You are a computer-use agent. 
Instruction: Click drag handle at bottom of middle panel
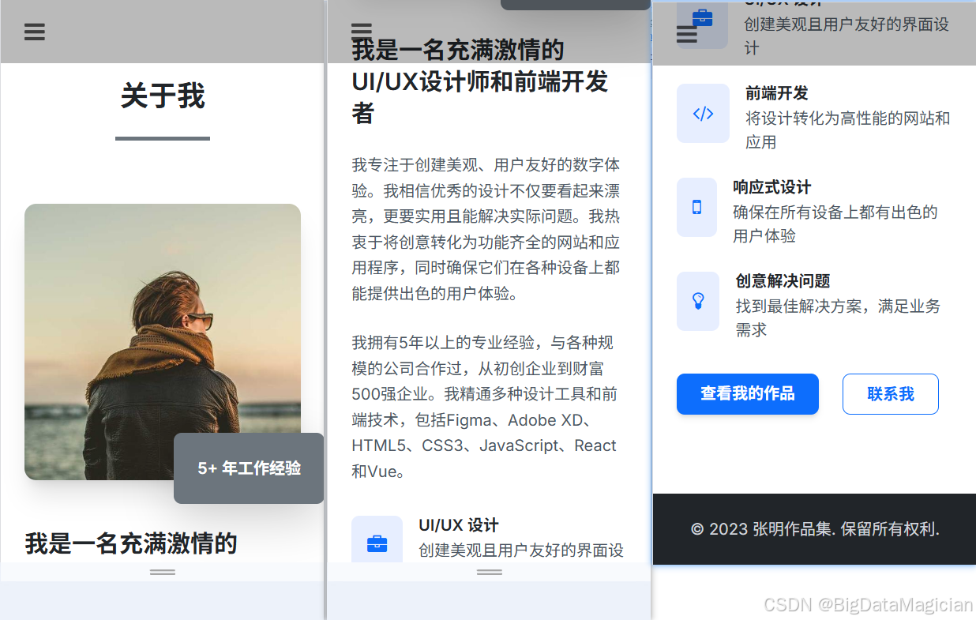coord(490,572)
